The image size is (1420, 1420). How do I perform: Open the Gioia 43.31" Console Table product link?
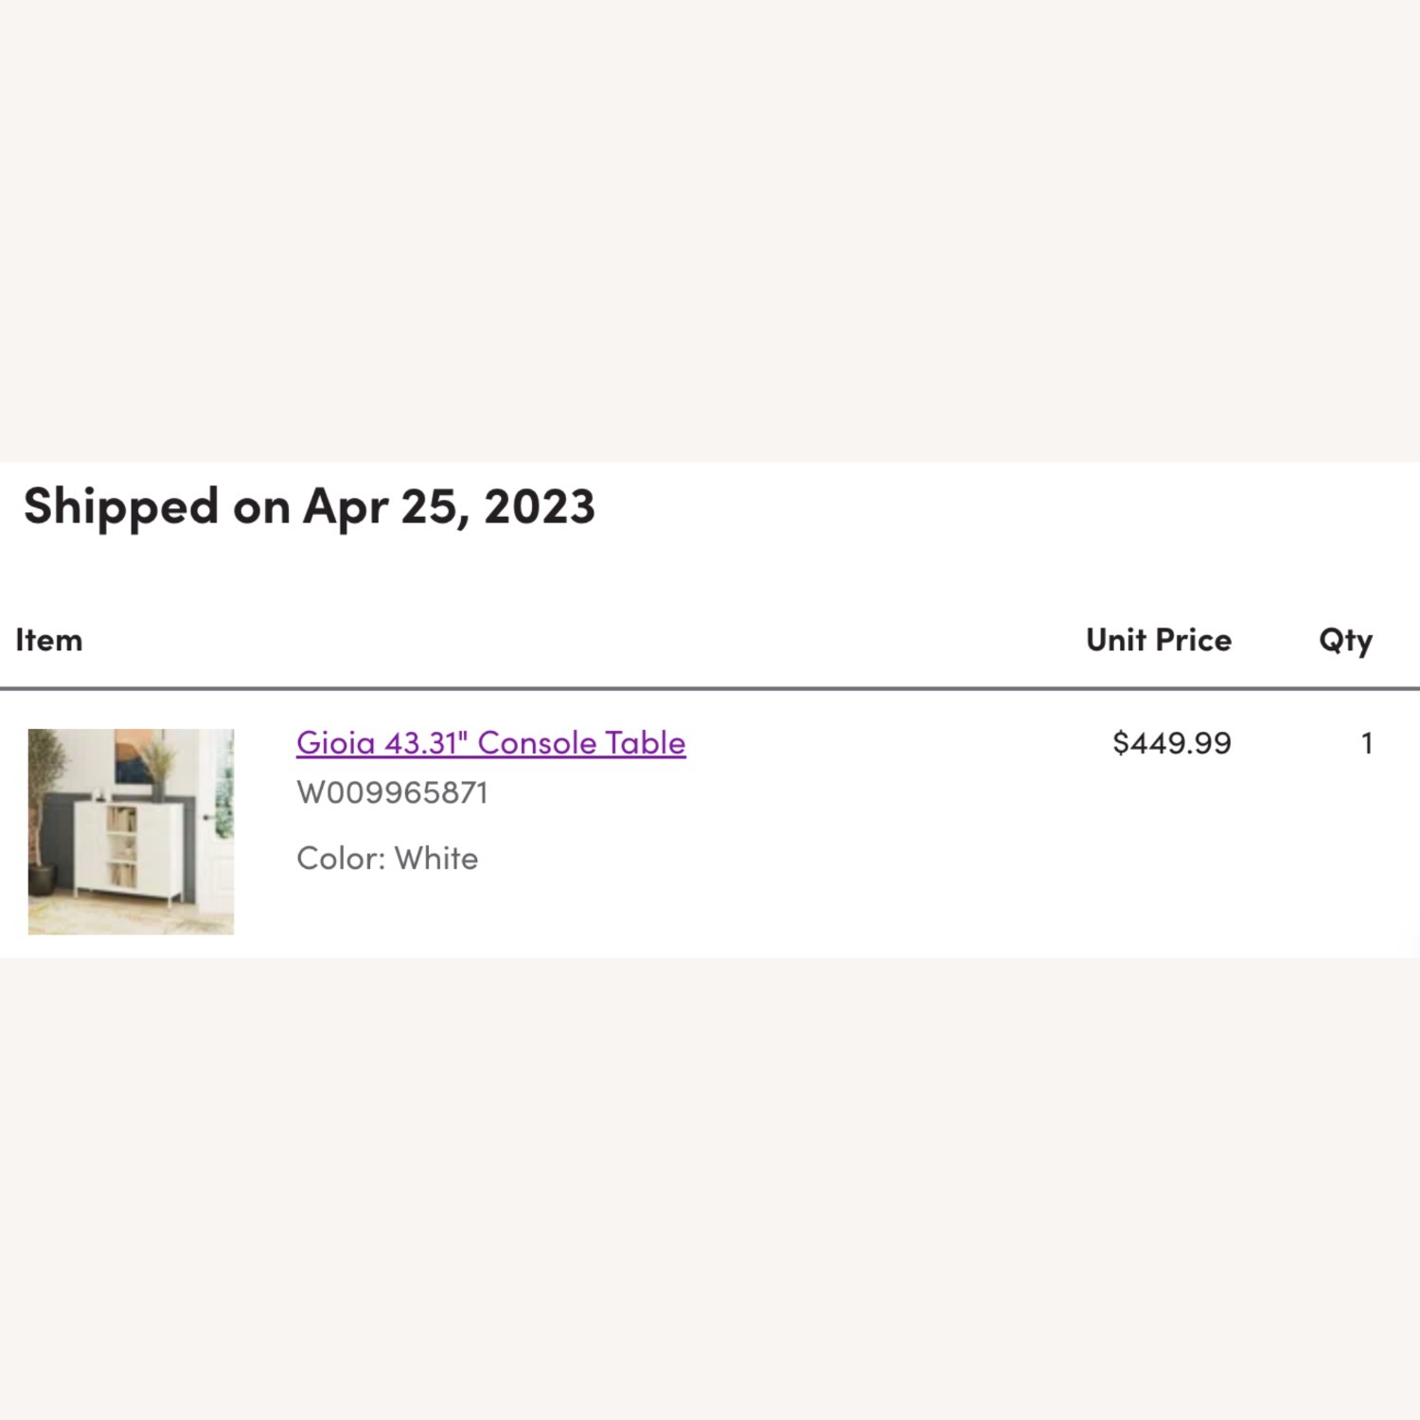pyautogui.click(x=488, y=743)
